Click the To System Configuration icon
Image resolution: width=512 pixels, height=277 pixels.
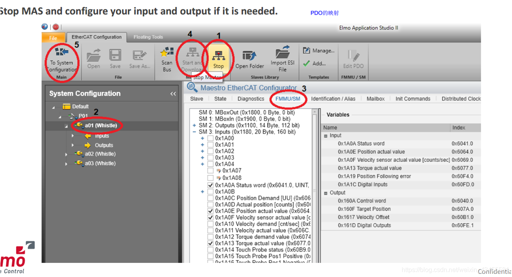click(62, 52)
